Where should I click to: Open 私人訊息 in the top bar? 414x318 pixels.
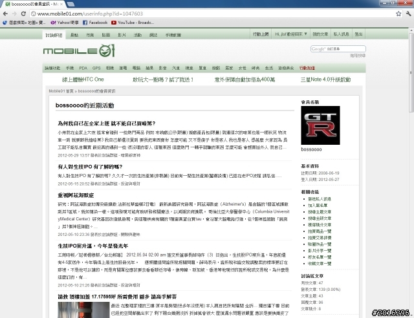[341, 34]
